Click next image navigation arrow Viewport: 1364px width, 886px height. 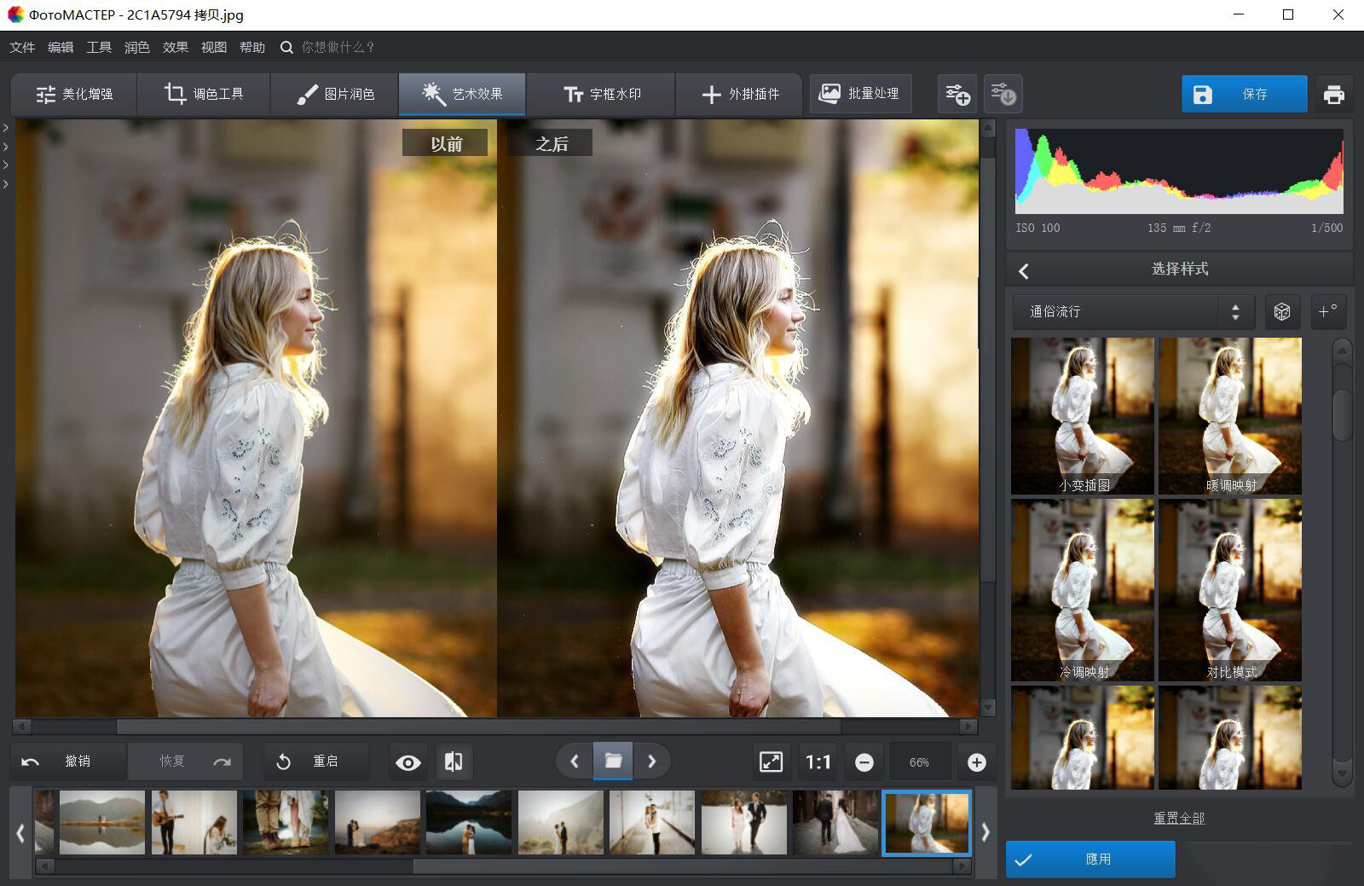point(653,761)
